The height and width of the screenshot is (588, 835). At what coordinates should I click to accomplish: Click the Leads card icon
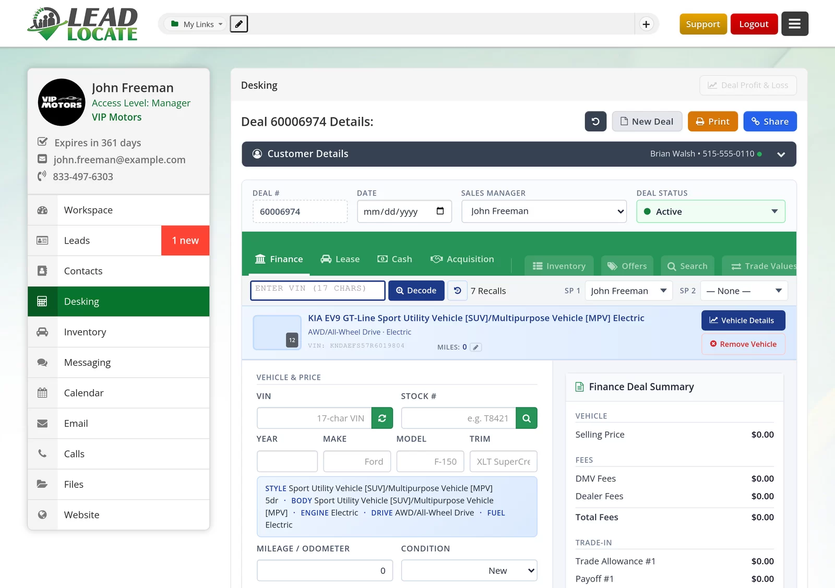(x=42, y=241)
